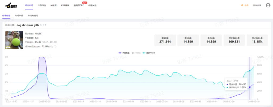The height and width of the screenshot is (107, 273).
Task: Toggle 周搜索量 legend series in chart
Action: [124, 53]
